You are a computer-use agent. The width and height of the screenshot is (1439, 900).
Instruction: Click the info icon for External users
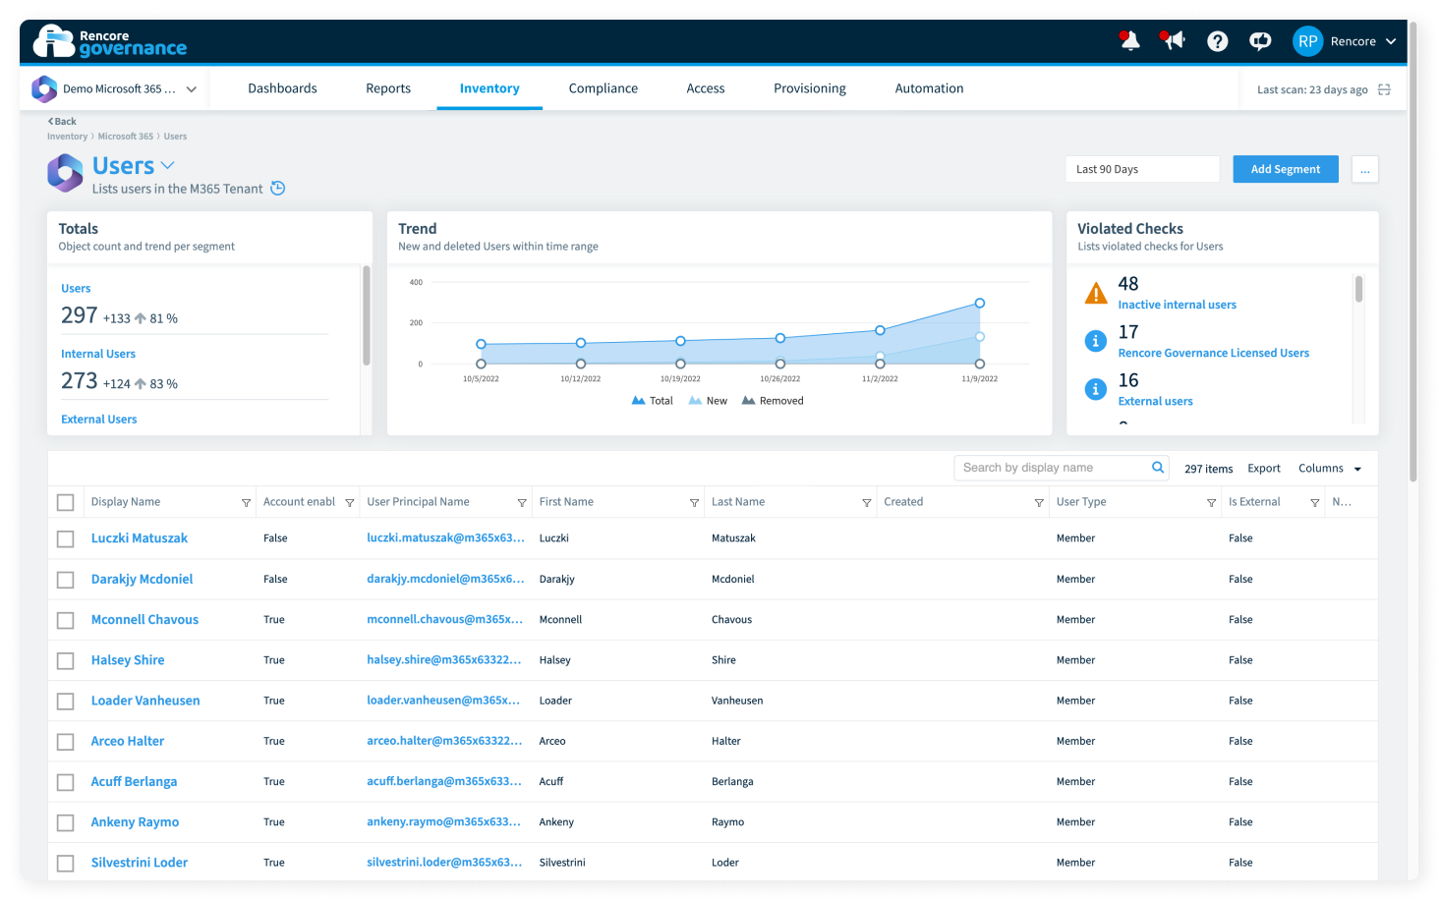coord(1096,389)
